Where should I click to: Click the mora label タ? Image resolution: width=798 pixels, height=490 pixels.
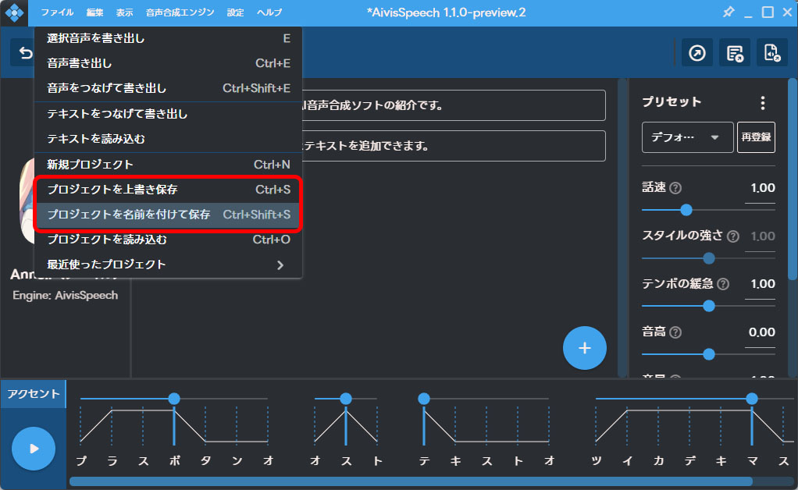coord(205,461)
